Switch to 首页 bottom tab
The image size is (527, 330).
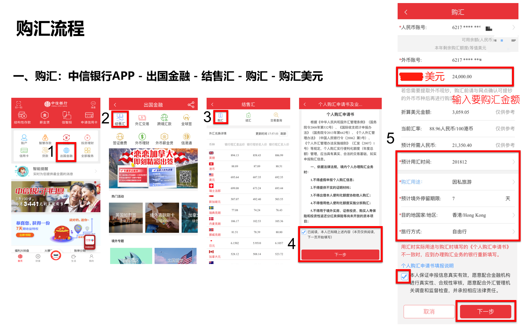[x=20, y=258]
